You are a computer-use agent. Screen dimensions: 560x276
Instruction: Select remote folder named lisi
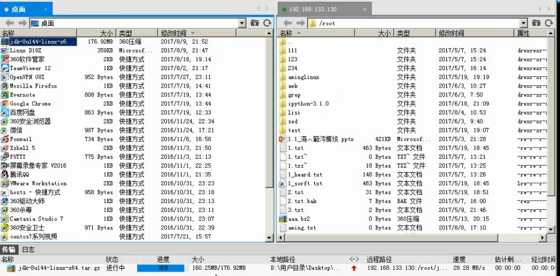point(294,113)
